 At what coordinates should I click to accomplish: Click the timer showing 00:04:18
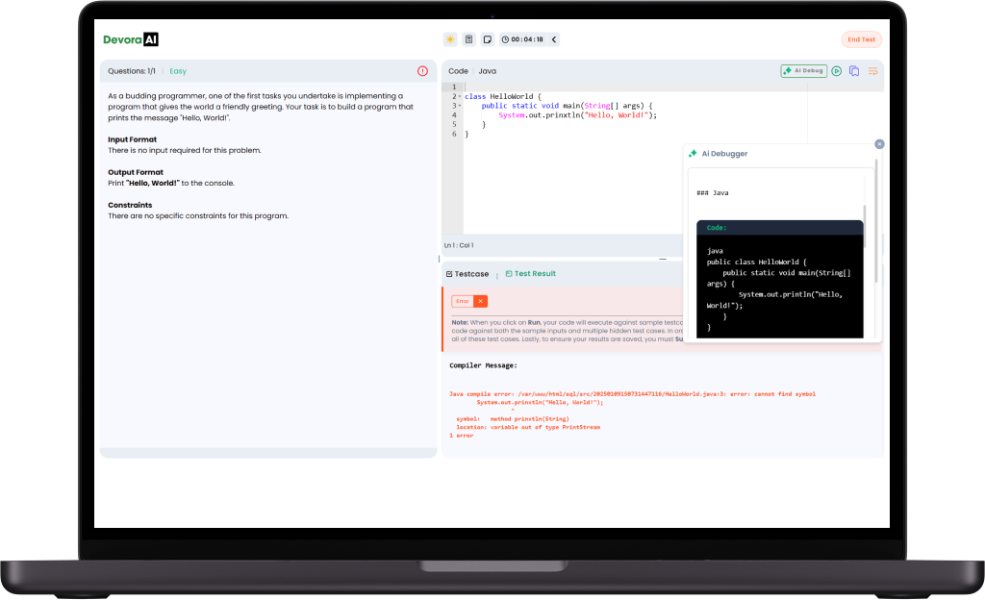[522, 39]
